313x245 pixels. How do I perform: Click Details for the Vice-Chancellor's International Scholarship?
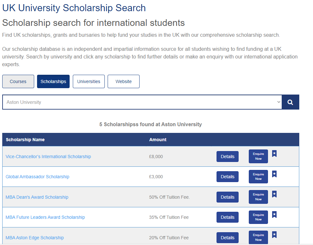point(227,157)
